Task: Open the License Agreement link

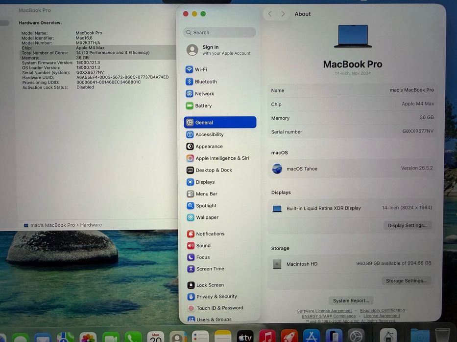Action: click(382, 316)
